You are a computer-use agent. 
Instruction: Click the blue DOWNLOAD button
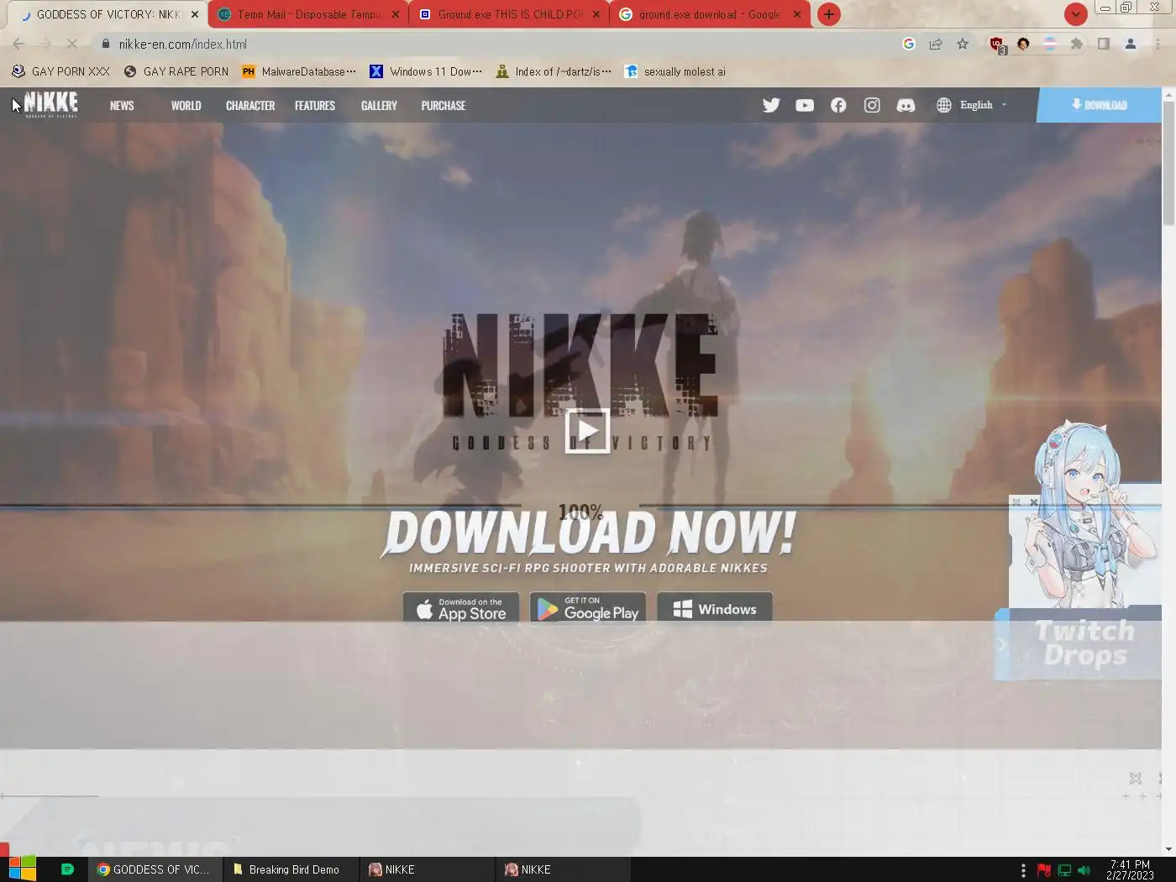pyautogui.click(x=1099, y=105)
